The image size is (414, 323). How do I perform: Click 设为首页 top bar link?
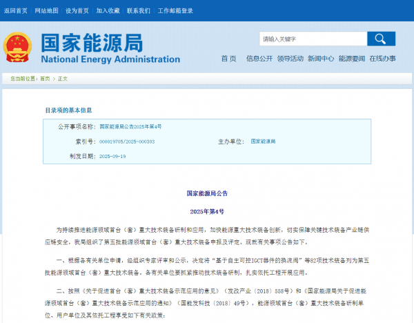tap(77, 11)
